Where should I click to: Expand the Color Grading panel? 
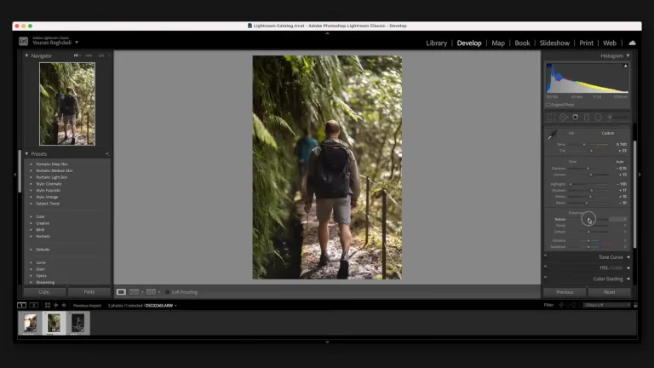click(x=628, y=279)
